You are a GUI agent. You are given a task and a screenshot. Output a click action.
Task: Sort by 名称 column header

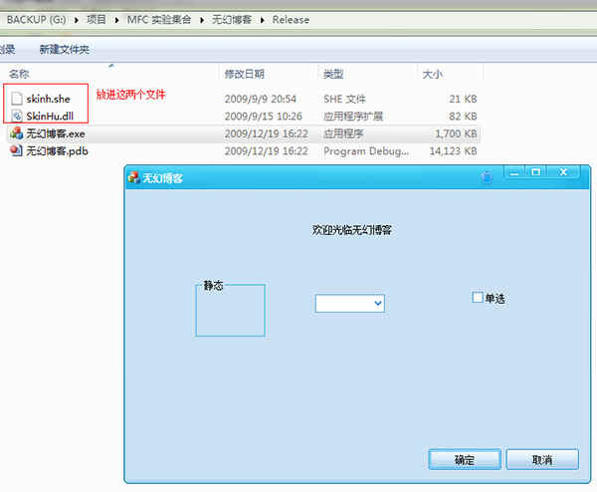[x=19, y=74]
